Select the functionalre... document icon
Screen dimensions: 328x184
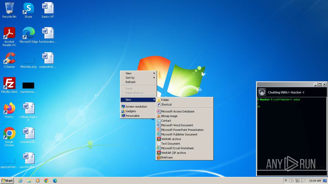48,35
